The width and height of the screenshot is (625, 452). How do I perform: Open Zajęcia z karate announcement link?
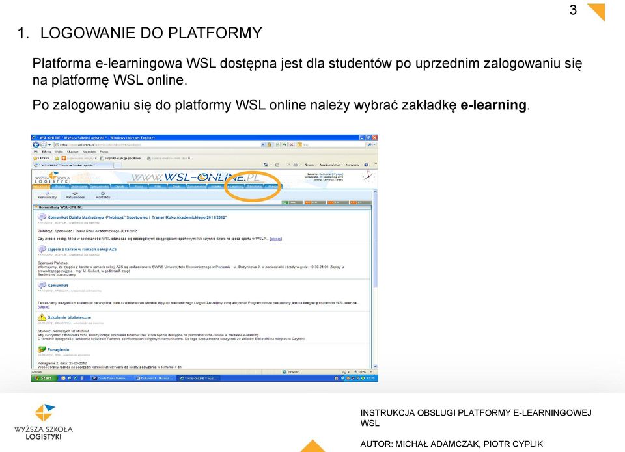click(82, 249)
